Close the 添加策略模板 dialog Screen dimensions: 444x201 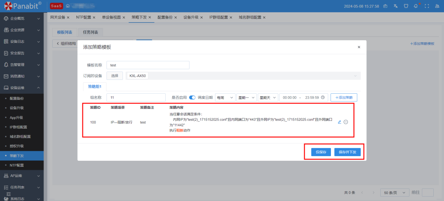[x=359, y=47]
